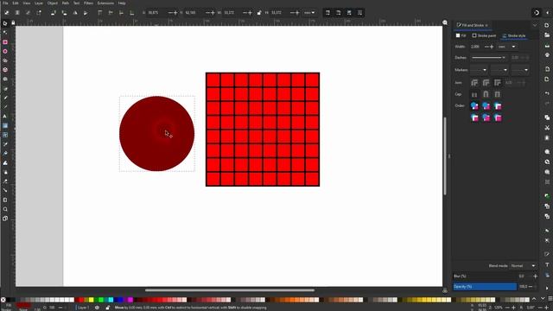
Task: Switch to Stroke style tab
Action: [x=513, y=35]
